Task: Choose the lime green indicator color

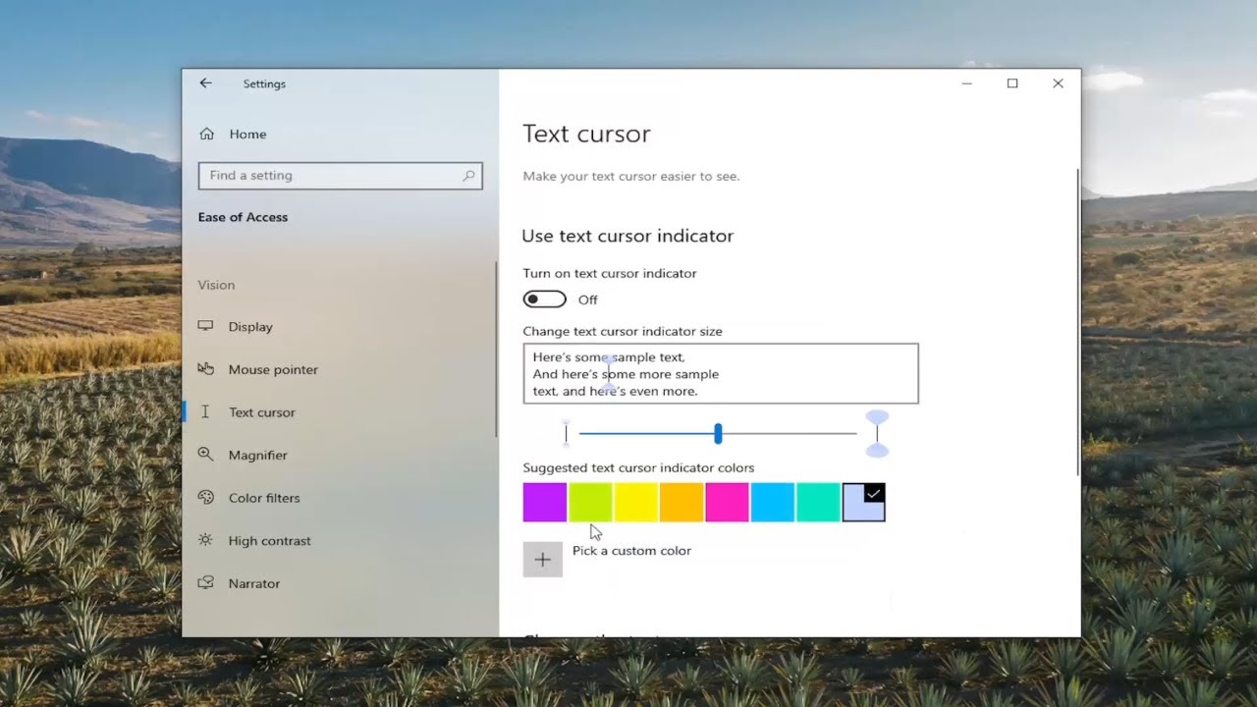Action: (x=591, y=502)
